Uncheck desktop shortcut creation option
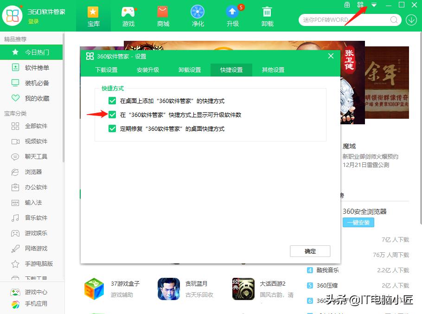This screenshot has width=422, height=314. pyautogui.click(x=112, y=101)
